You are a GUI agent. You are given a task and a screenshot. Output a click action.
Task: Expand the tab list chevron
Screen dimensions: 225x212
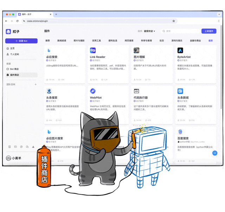[219, 14]
